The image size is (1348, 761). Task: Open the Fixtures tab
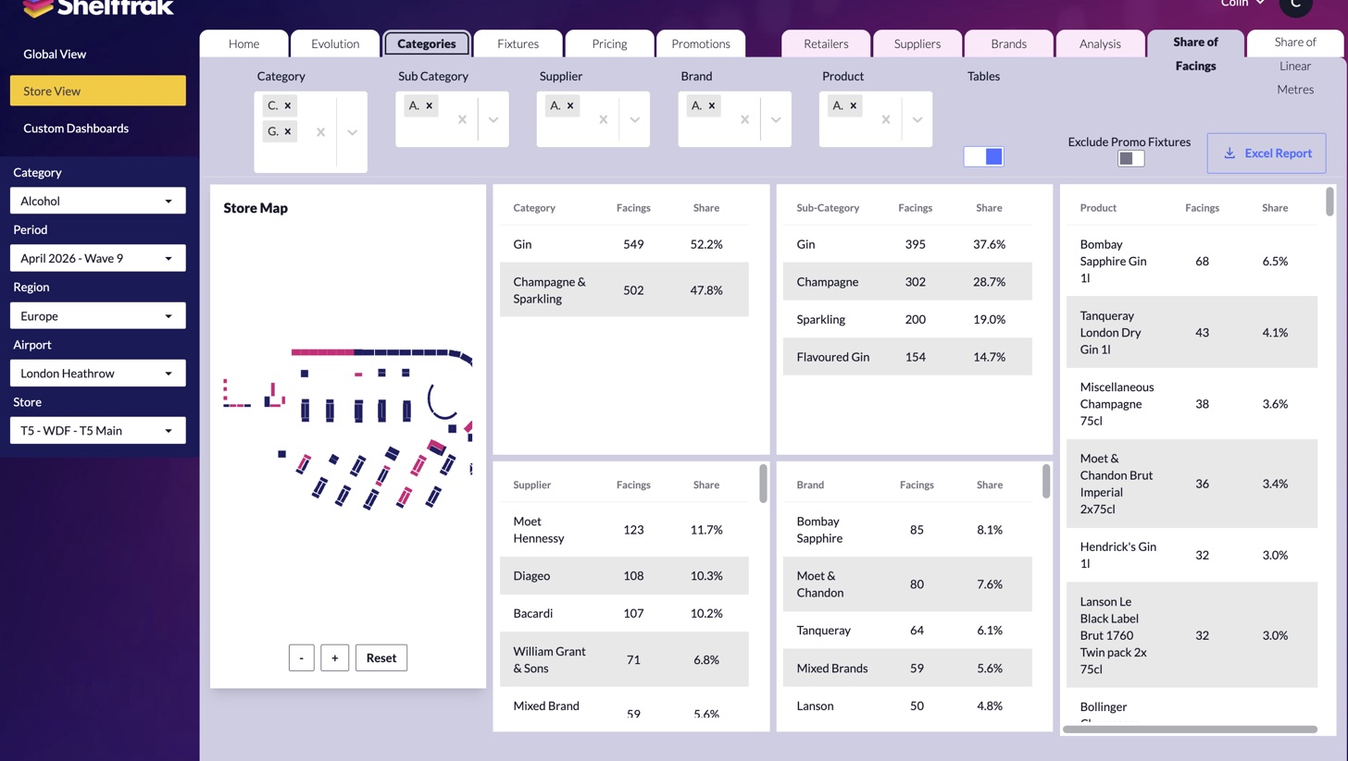tap(518, 43)
